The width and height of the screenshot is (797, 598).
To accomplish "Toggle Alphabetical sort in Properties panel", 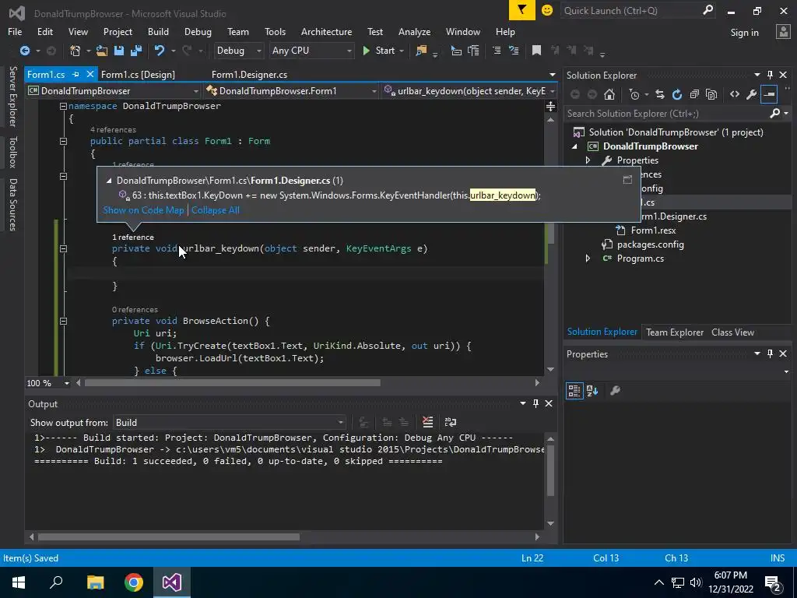I will [x=592, y=391].
